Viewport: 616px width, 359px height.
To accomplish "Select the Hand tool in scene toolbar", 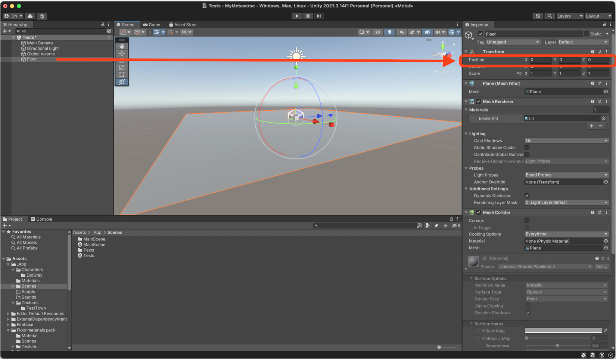I will tap(122, 46).
